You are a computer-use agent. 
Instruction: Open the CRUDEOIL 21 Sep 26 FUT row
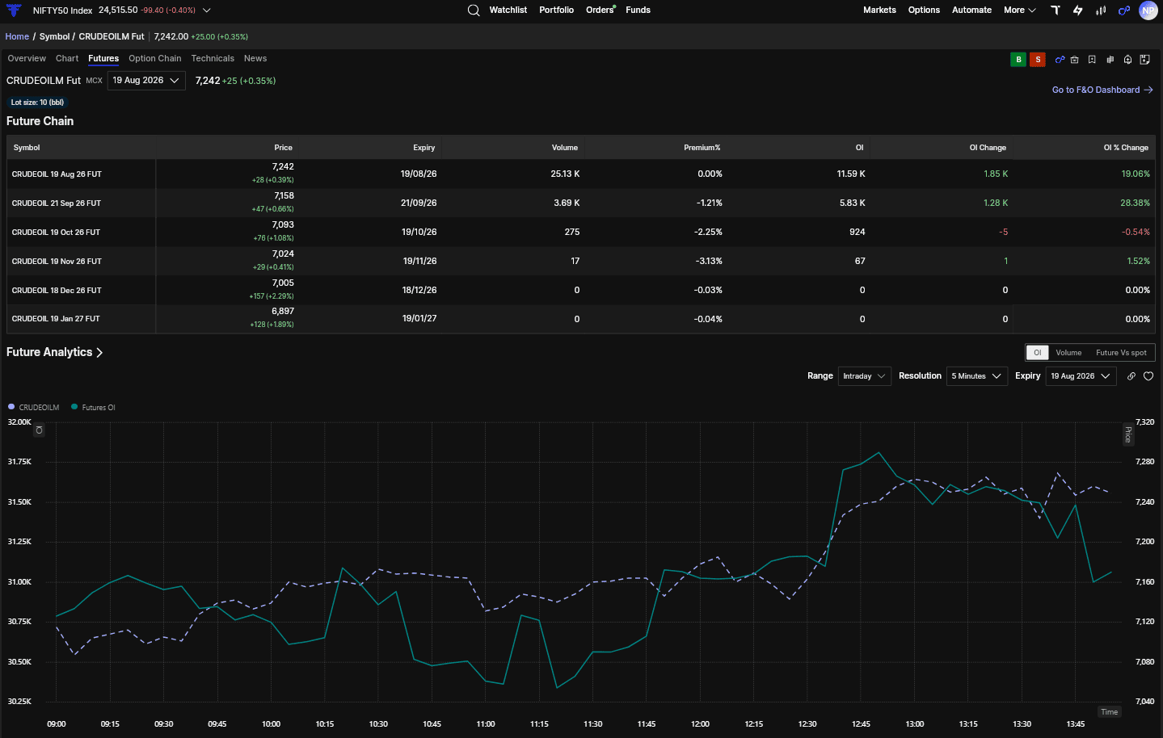pyautogui.click(x=581, y=203)
